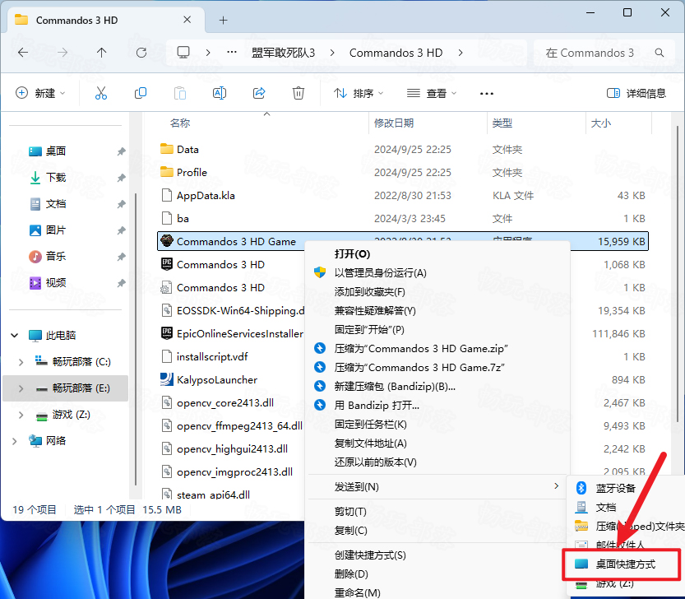Viewport: 685px width, 599px height.
Task: Click the address bar ellipsis button
Action: (x=232, y=53)
